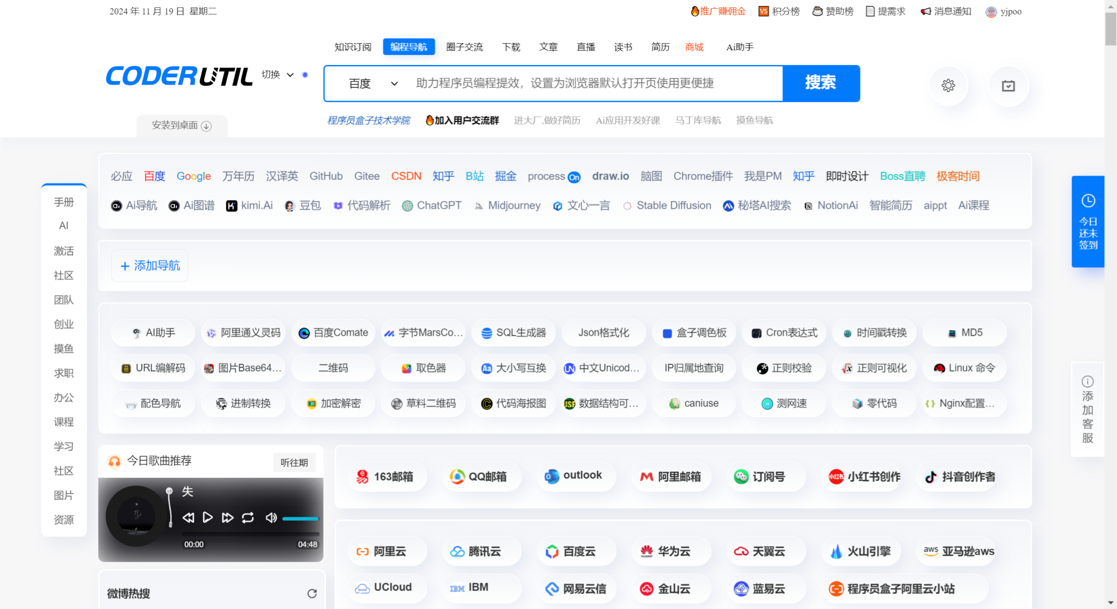The height and width of the screenshot is (609, 1117).
Task: Switch to the 圈子交流 tab
Action: (x=464, y=47)
